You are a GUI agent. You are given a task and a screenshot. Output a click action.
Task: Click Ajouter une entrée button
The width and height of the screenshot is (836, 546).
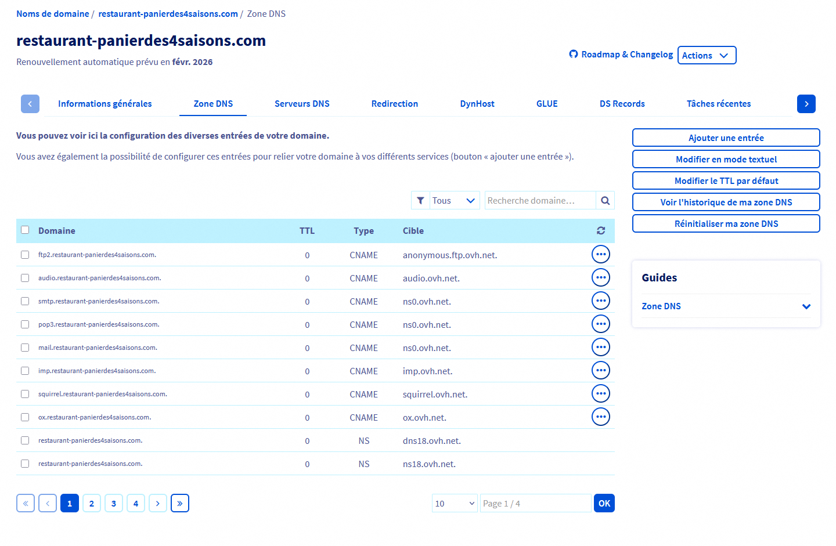point(726,138)
